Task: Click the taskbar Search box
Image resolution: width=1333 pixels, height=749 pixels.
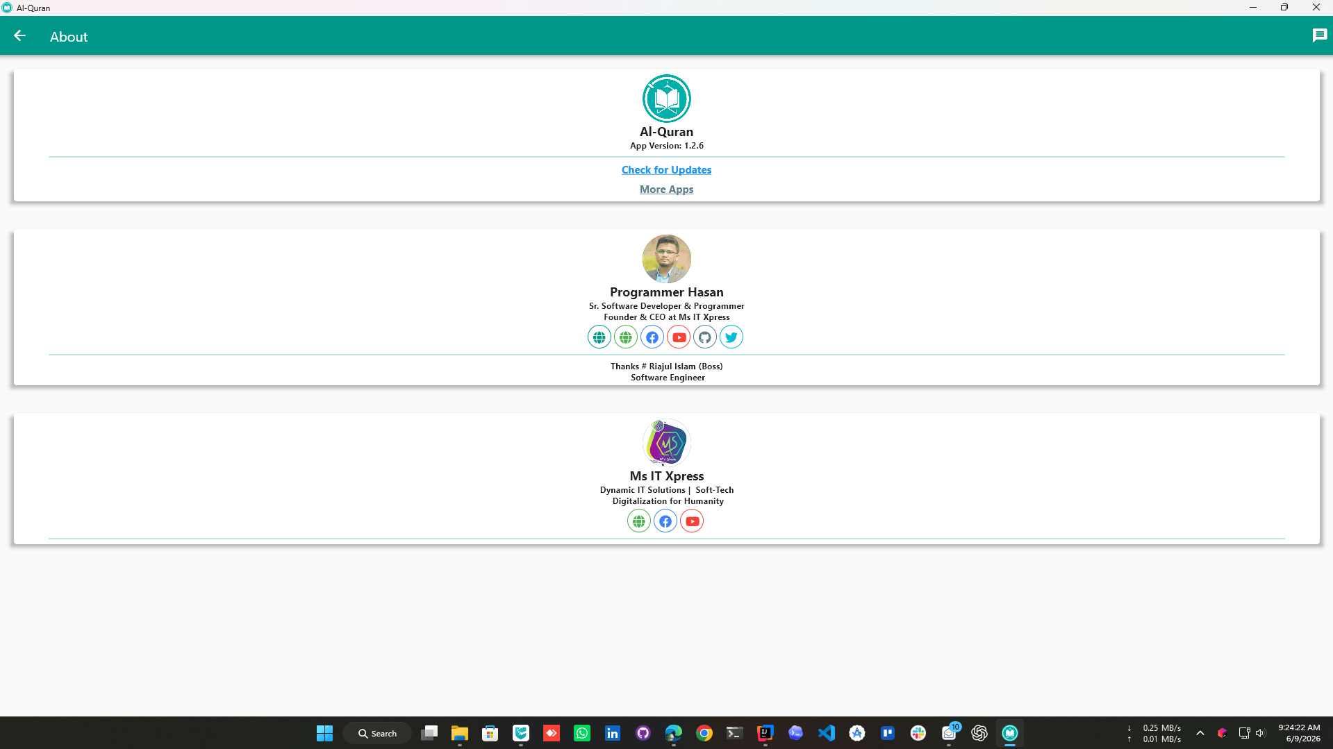Action: click(x=377, y=733)
